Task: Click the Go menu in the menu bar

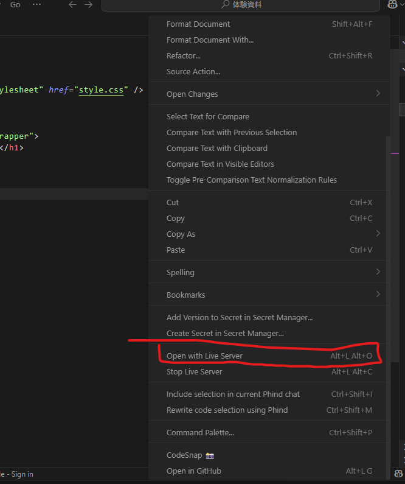Action: coord(15,5)
